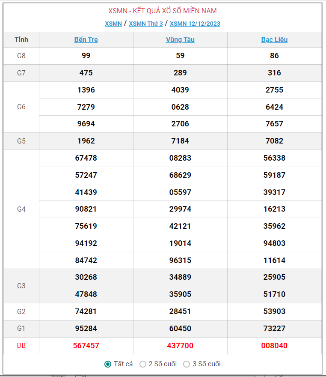This screenshot has height=377, width=326.
Task: Open the Bến Tre province link
Action: click(x=86, y=40)
